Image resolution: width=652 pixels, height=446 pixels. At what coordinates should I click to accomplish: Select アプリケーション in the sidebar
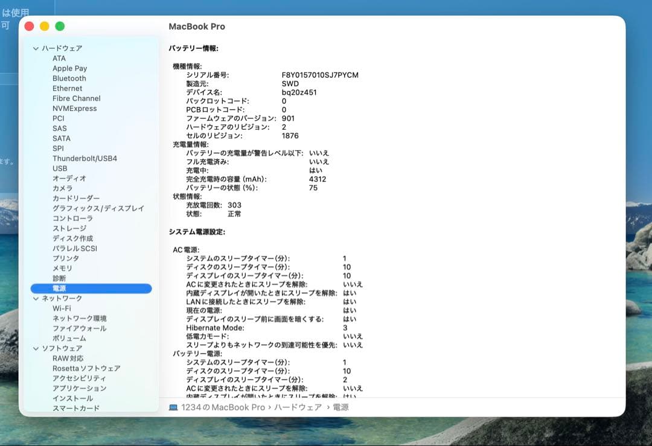[x=80, y=388]
